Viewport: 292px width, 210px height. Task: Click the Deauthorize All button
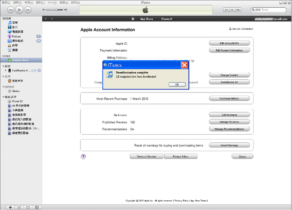coord(229,82)
